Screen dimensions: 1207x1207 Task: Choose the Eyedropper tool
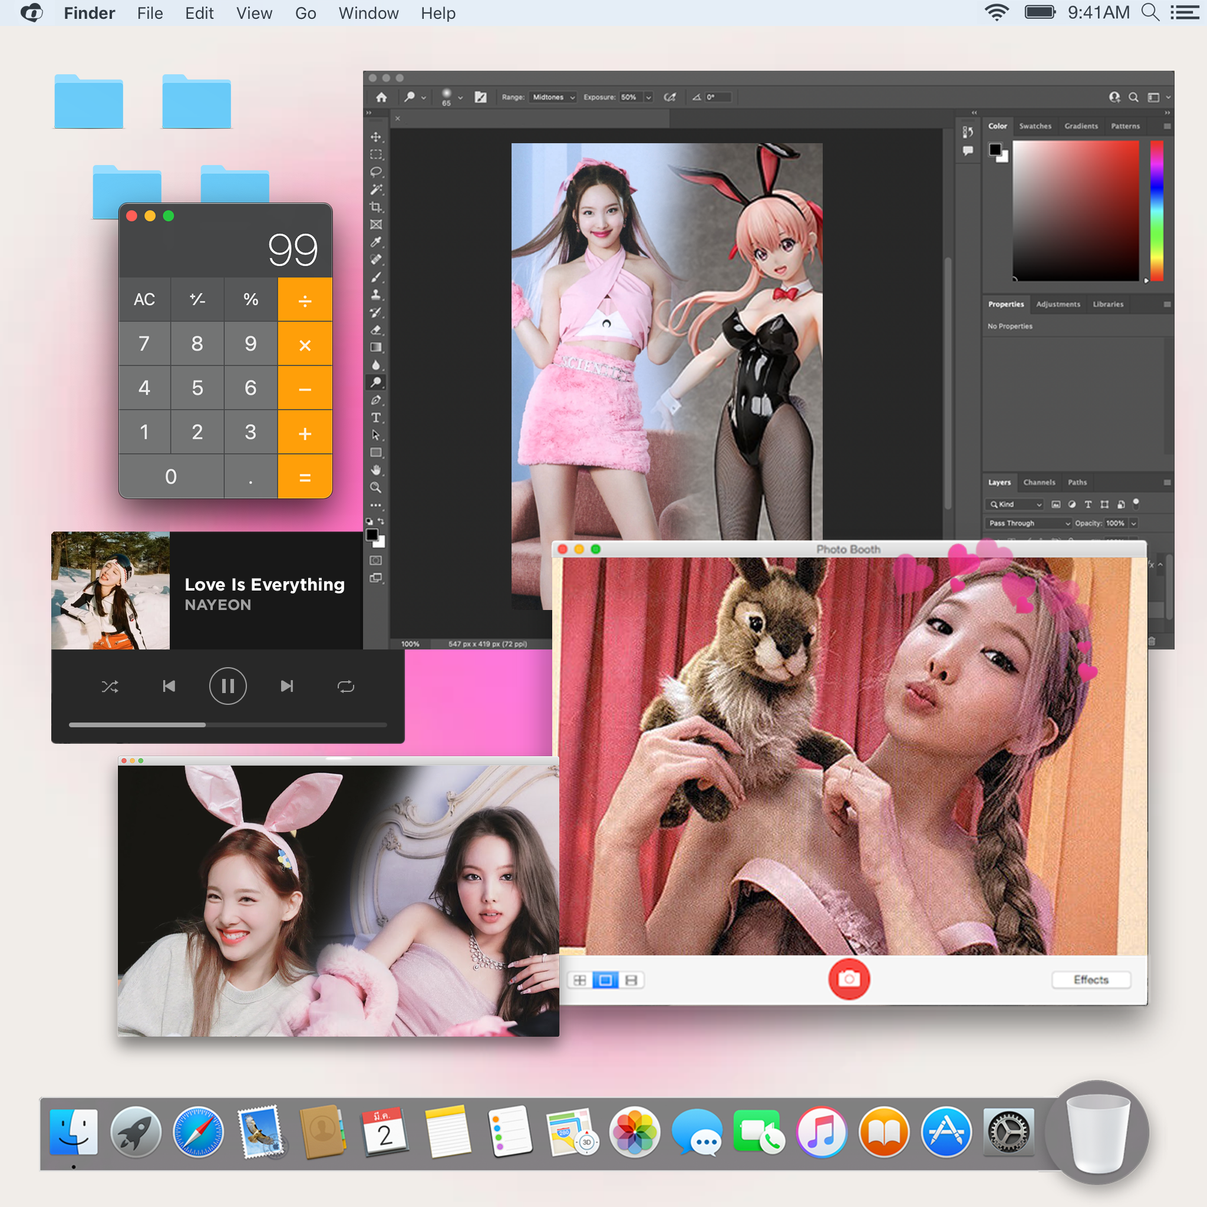pyautogui.click(x=375, y=242)
